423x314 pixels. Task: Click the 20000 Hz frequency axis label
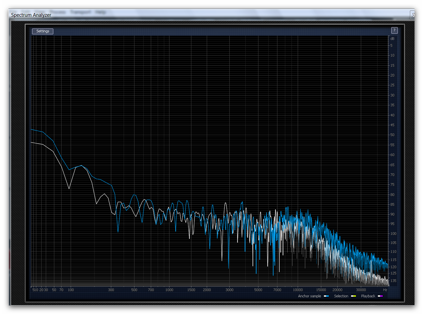tap(337, 290)
